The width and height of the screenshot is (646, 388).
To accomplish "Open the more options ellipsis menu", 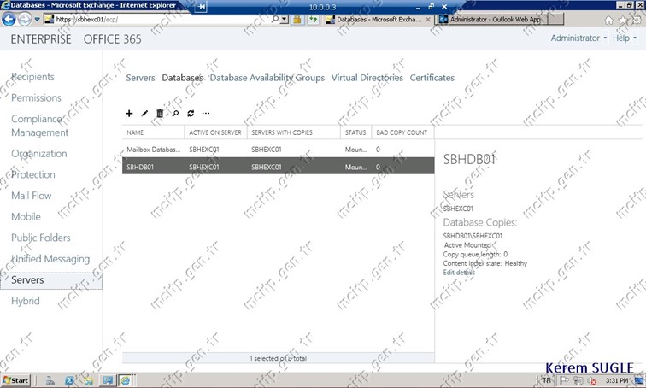I will tap(206, 114).
